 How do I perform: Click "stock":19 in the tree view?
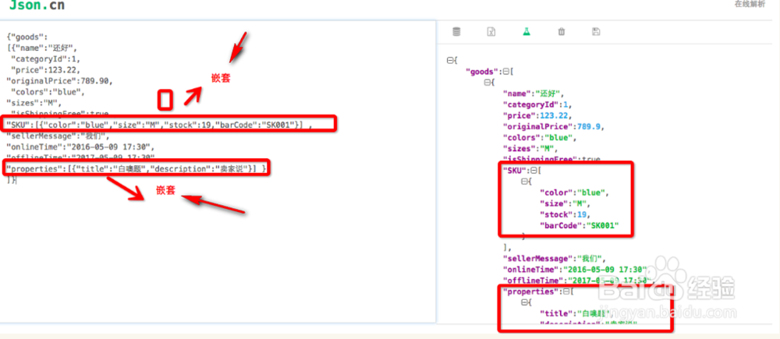[x=565, y=215]
